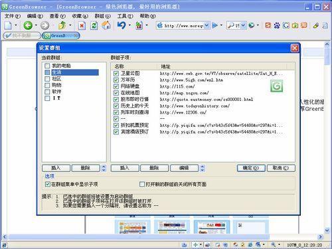The height and width of the screenshot is (249, 332).
Task: Toggle 在群组菜单中显示子项 option
Action: tap(48, 184)
